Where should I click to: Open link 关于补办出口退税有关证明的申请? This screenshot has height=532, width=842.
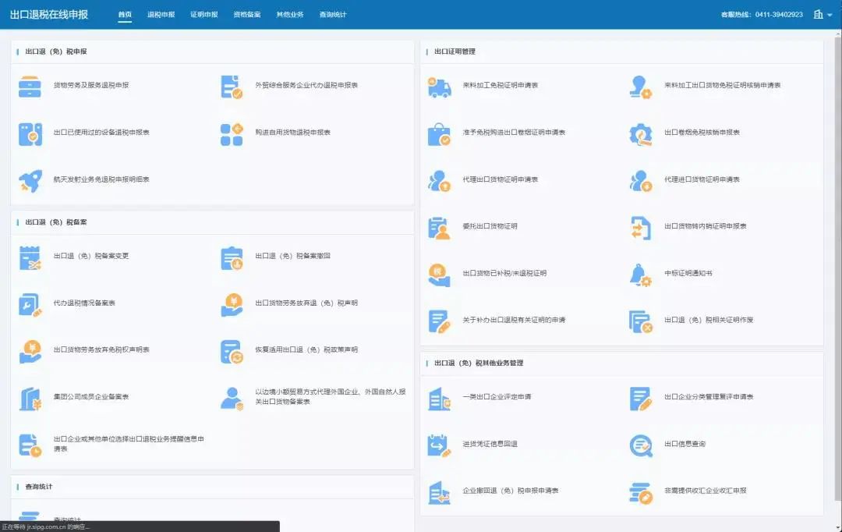513,321
